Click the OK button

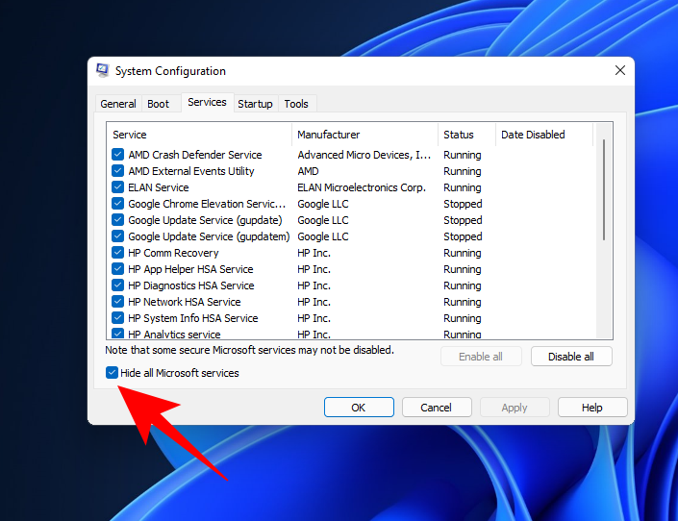359,408
